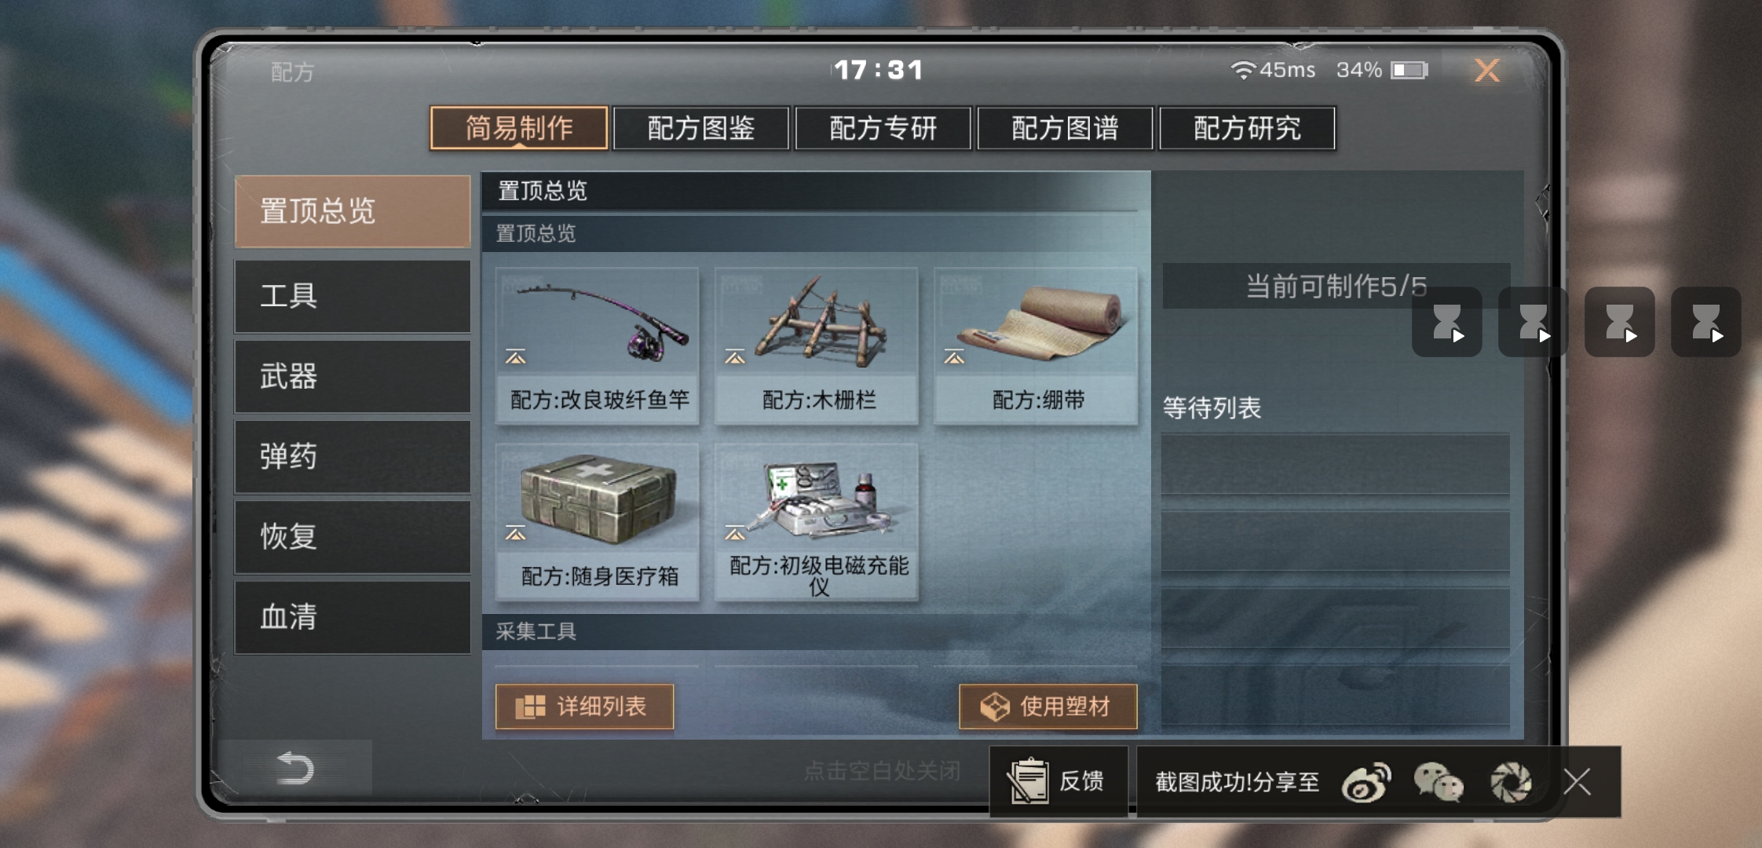Click the Weibo share icon
Image resolution: width=1762 pixels, height=848 pixels.
1366,782
